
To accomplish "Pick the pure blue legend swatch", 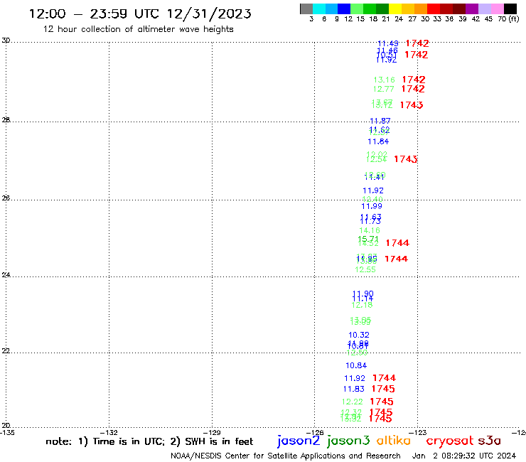I will point(344,9).
